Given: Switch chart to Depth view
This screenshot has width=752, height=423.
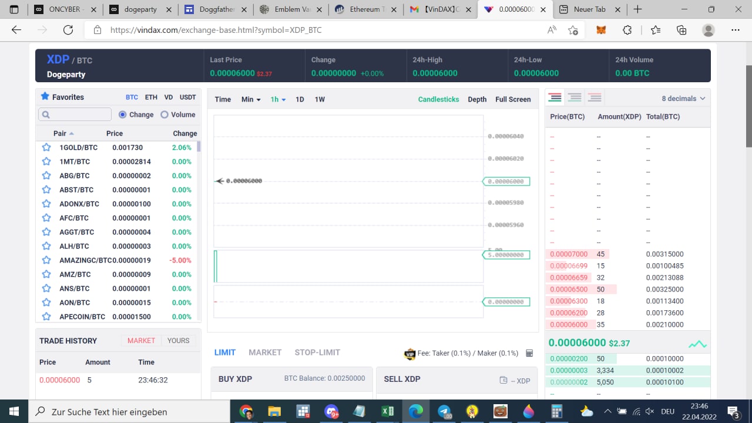Looking at the screenshot, I should 477,99.
